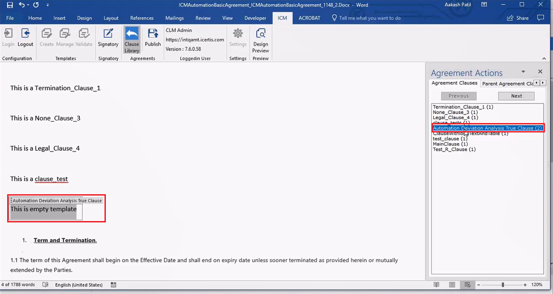Open the References ribbon tab
The height and width of the screenshot is (294, 553).
point(142,18)
